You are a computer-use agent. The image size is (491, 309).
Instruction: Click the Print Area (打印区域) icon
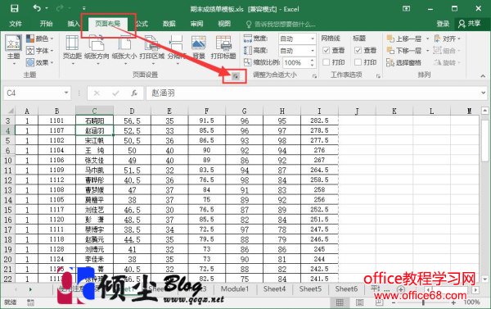[152, 43]
